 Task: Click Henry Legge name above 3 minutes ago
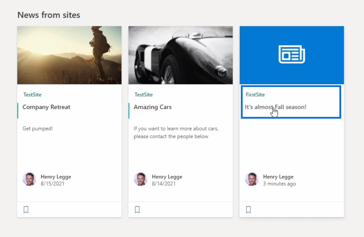pos(278,177)
